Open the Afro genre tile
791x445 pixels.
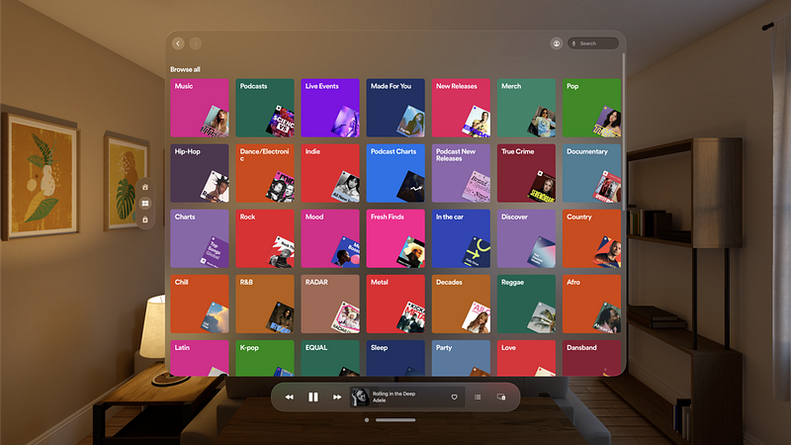591,304
